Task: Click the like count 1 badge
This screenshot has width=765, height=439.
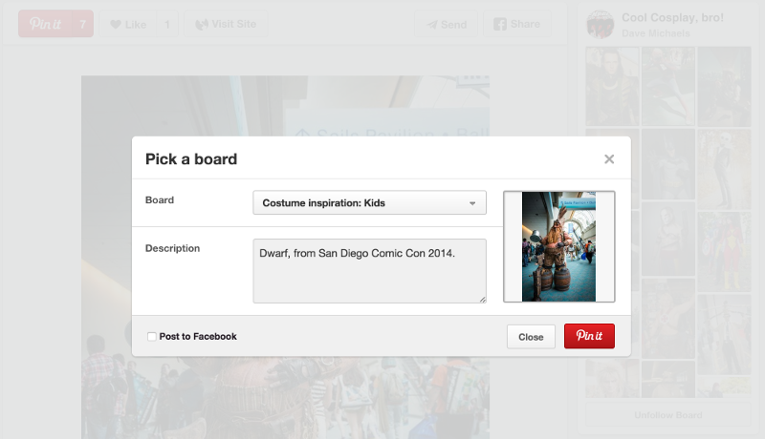Action: point(166,24)
